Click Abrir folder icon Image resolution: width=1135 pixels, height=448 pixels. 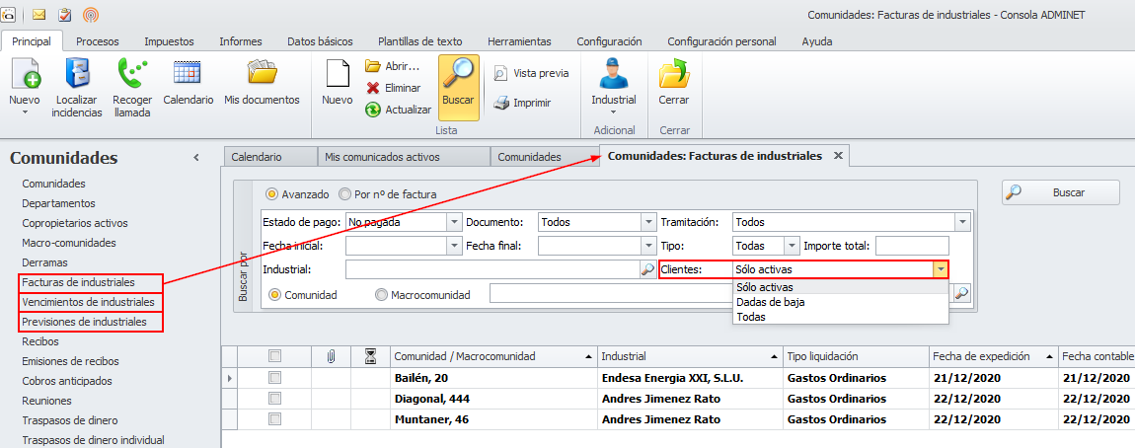point(373,66)
